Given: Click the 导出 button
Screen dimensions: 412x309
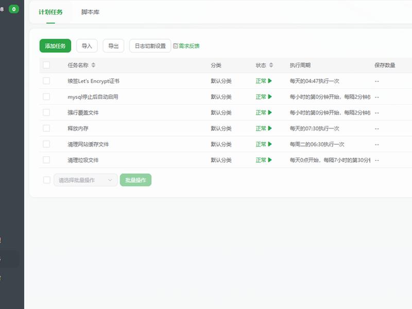Looking at the screenshot, I should 113,46.
